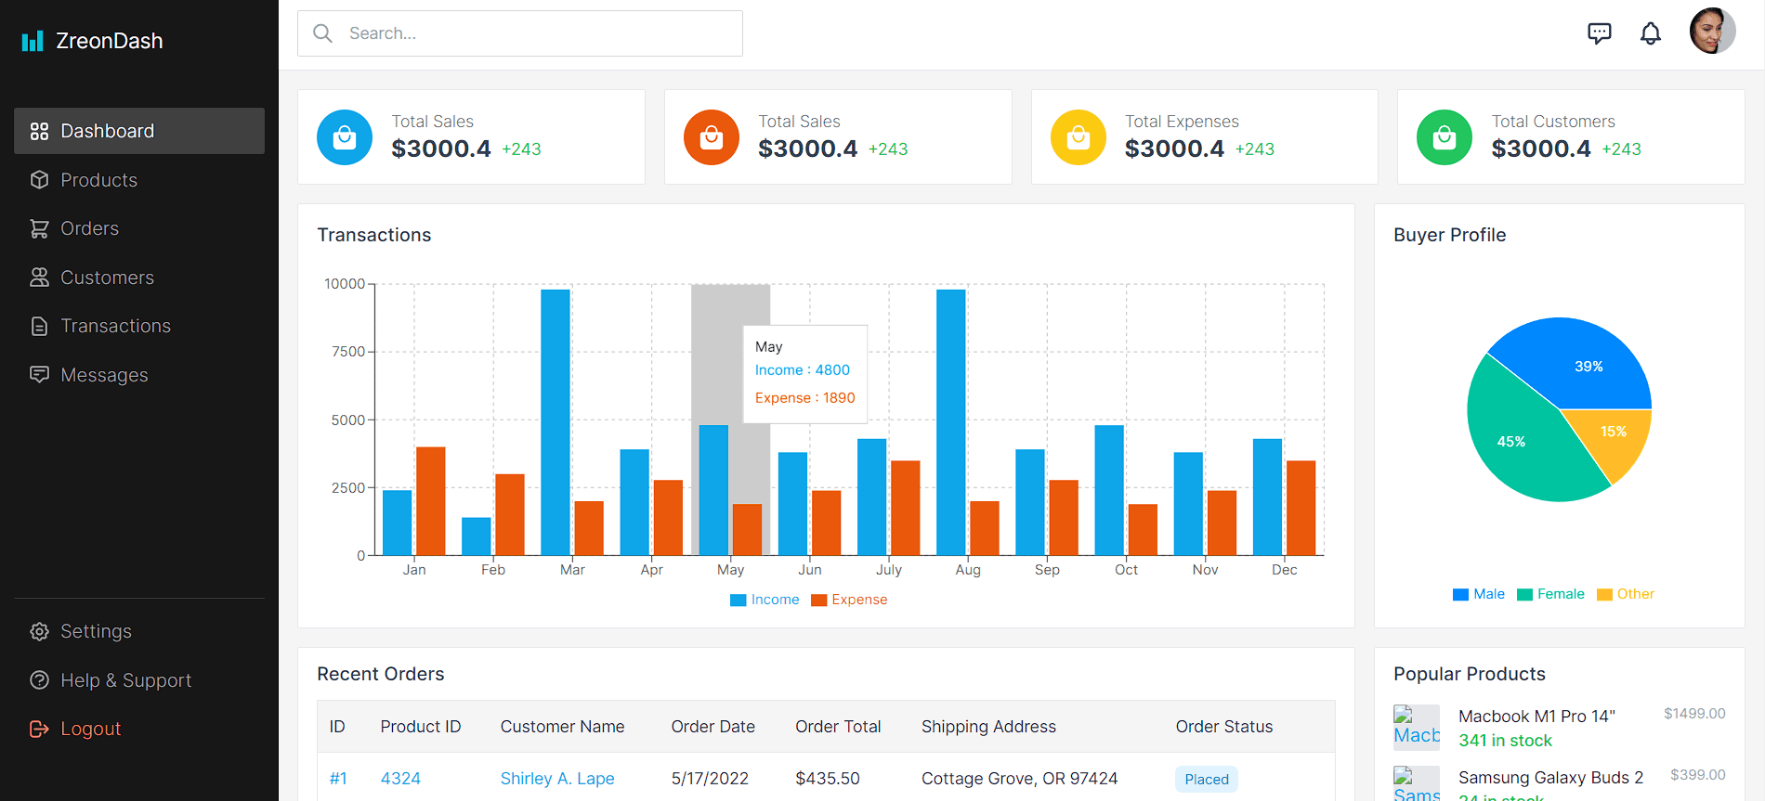Screen dimensions: 1765x801
Task: Click the $1499.00 price
Action: click(1694, 714)
